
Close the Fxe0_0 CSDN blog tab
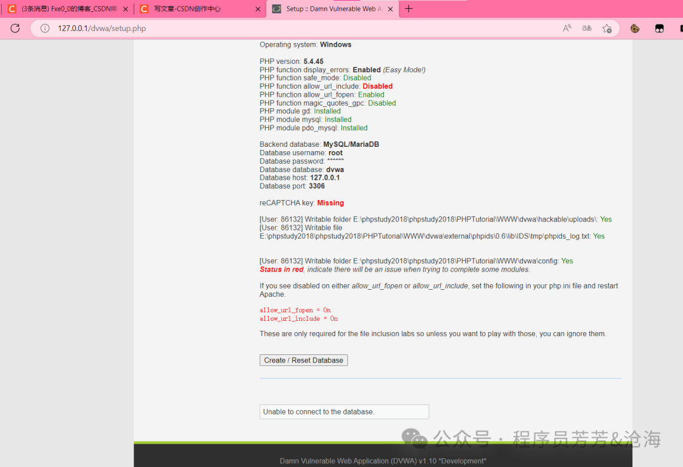pyautogui.click(x=125, y=9)
